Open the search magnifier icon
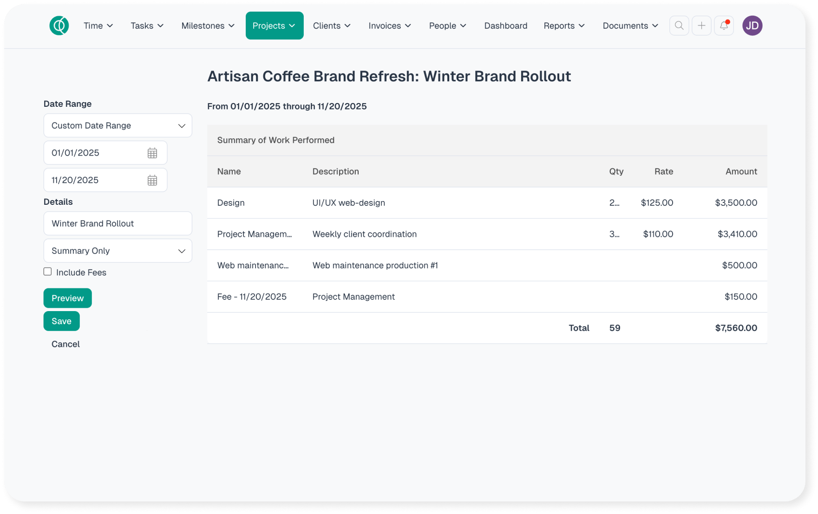The height and width of the screenshot is (514, 818). (679, 26)
